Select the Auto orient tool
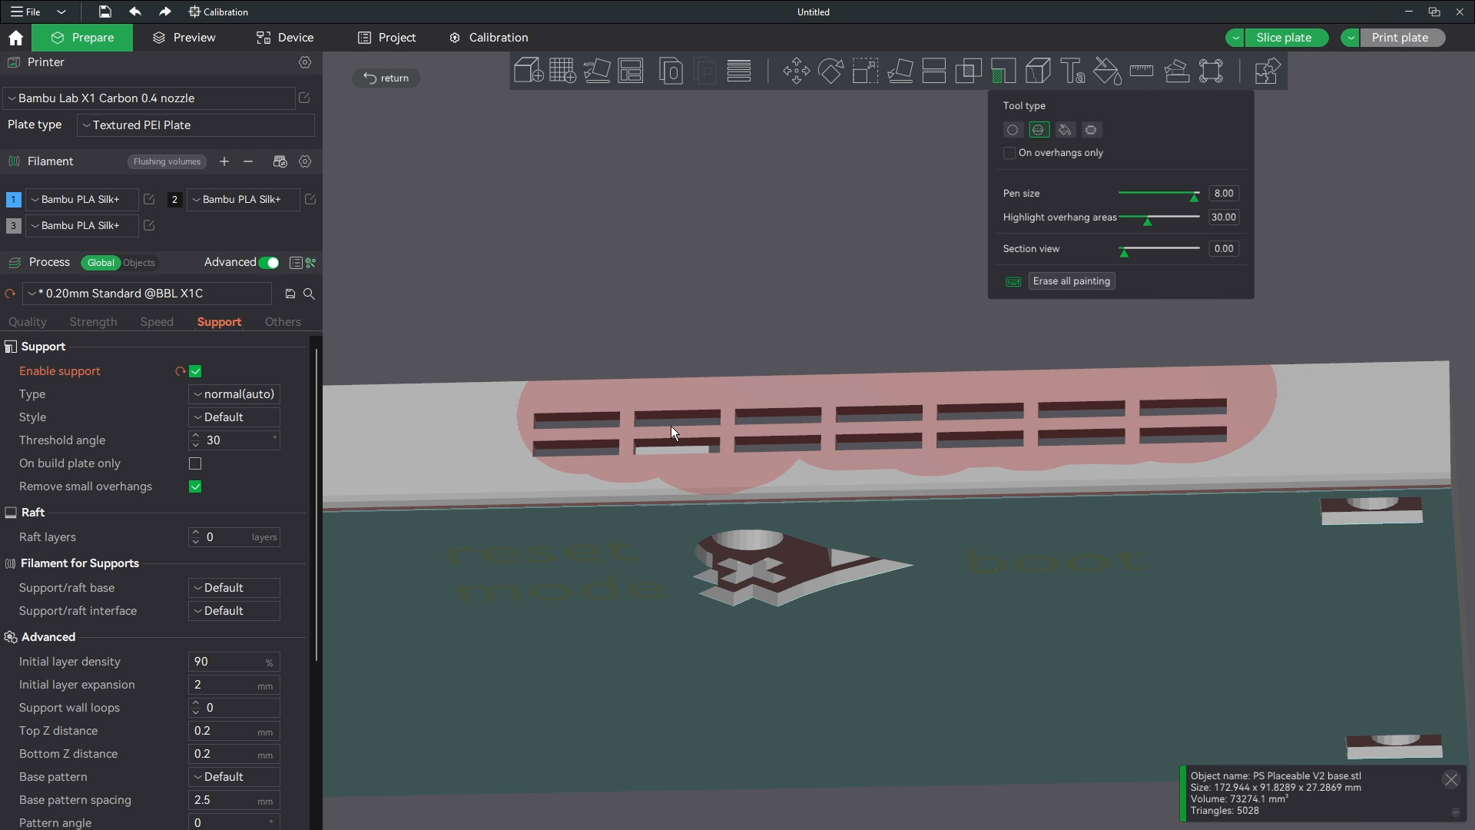This screenshot has width=1475, height=830. click(x=597, y=71)
